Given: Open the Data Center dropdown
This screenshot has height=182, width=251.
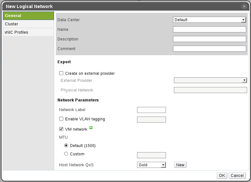Looking at the screenshot, I should [x=209, y=20].
